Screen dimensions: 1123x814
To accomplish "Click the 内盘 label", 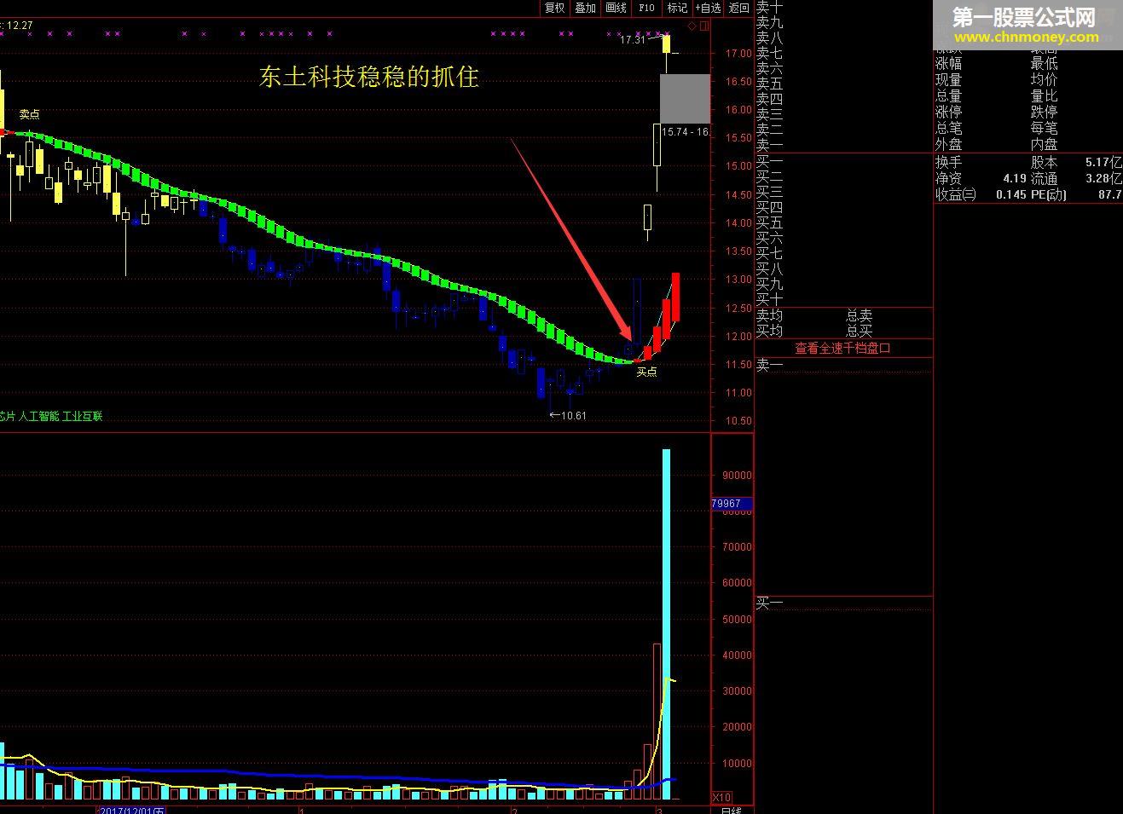I will point(1044,145).
